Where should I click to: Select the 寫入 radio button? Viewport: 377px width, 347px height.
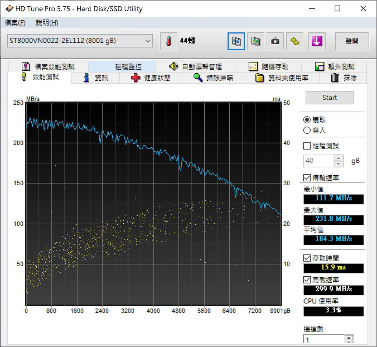point(307,130)
